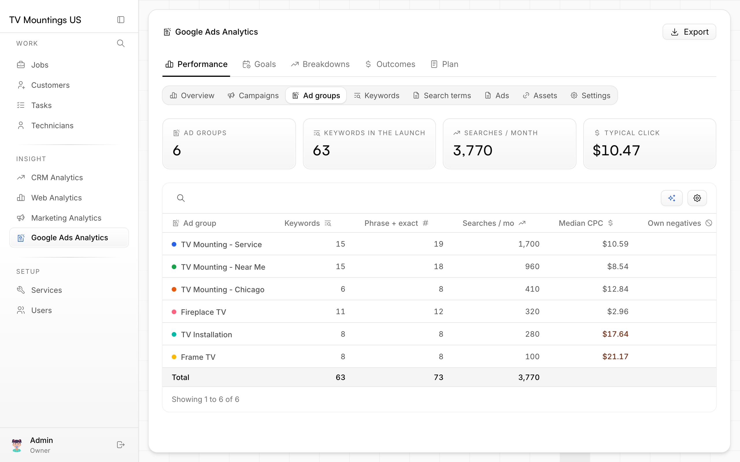This screenshot has width=740, height=462.
Task: Click the AI sparkle button above table
Action: pos(671,198)
